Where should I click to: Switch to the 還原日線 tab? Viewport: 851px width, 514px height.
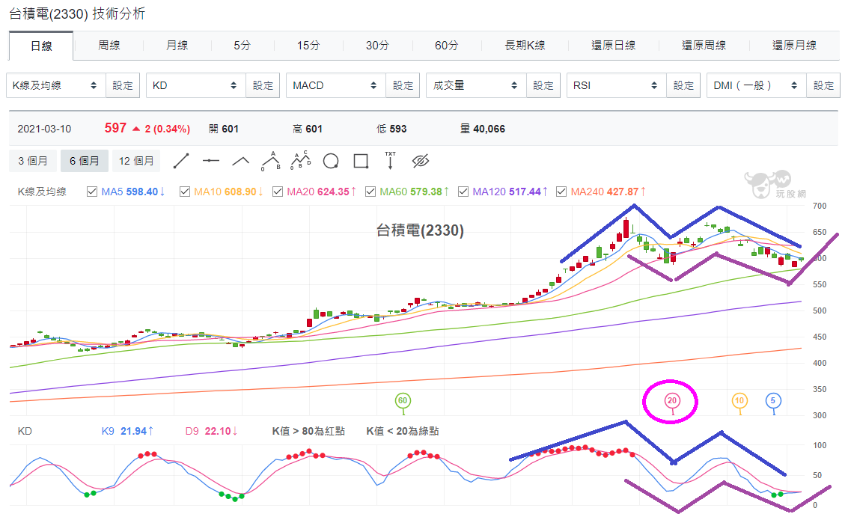[613, 46]
